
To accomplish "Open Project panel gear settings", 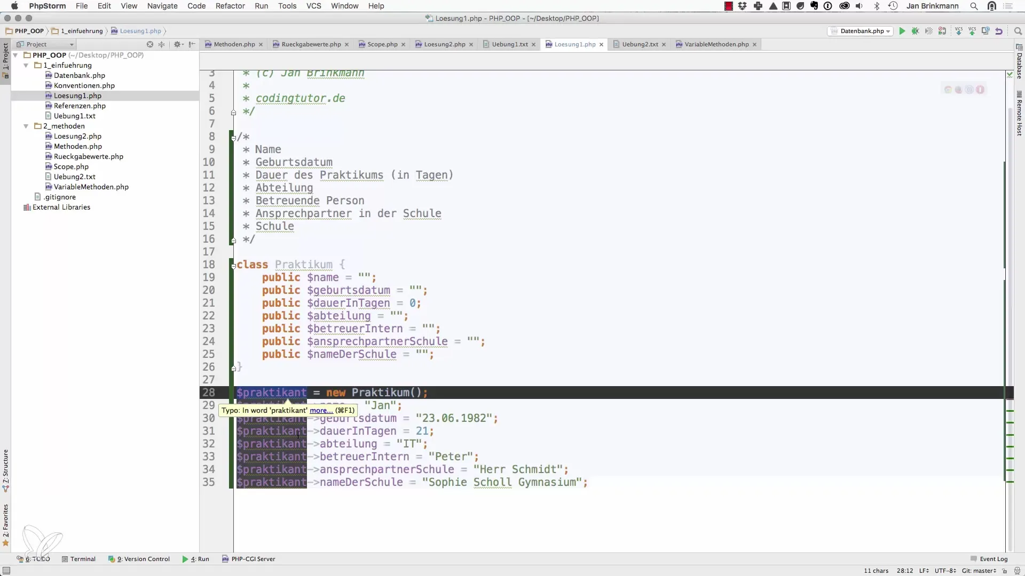I will point(178,44).
